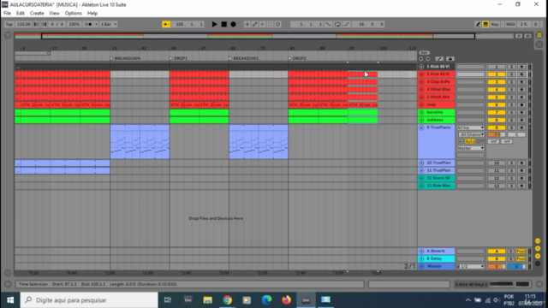Fold the 2 Kick 45 Vi track

421,74
